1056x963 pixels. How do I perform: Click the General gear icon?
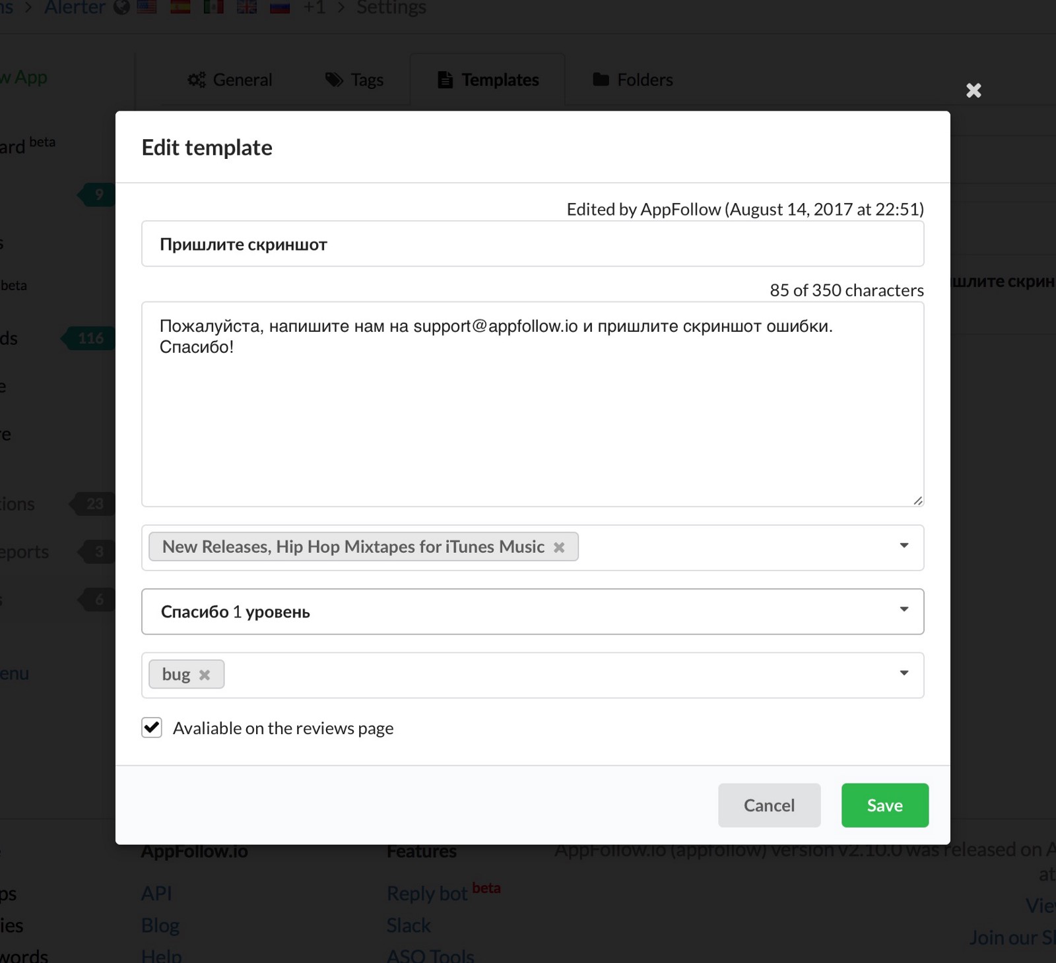click(196, 80)
